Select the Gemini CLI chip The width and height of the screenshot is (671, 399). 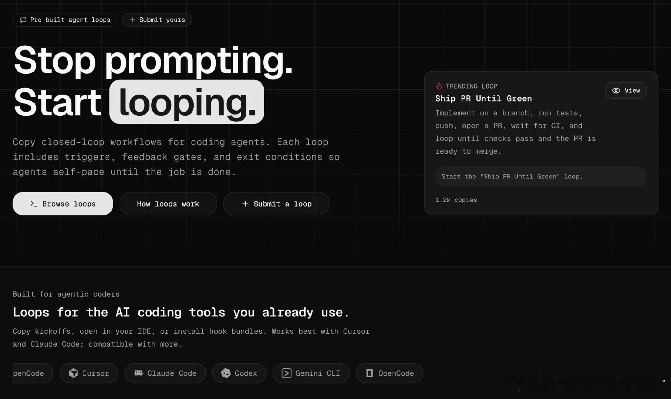[x=311, y=373]
